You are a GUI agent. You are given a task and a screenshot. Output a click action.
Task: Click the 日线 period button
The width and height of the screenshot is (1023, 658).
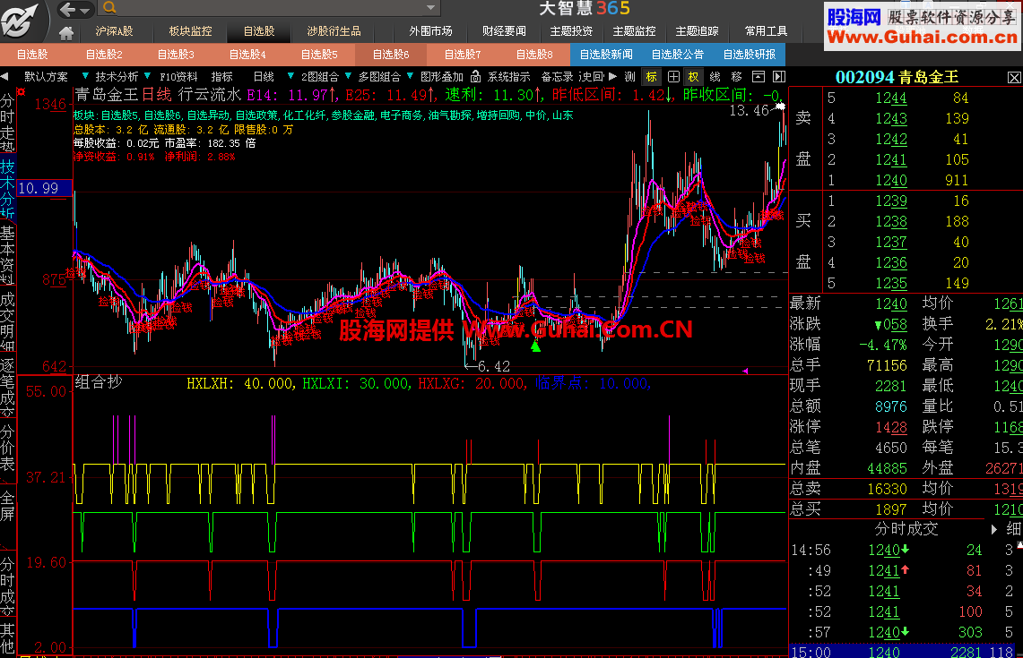pyautogui.click(x=264, y=77)
